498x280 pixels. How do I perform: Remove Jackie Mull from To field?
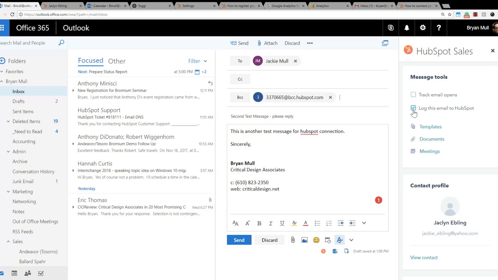coord(295,61)
